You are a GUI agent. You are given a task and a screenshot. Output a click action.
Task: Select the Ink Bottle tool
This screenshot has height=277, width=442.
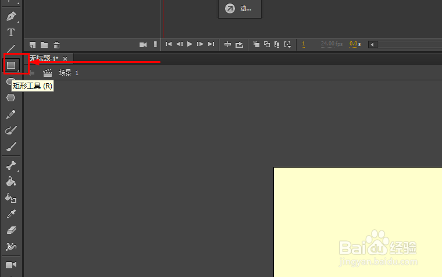pos(11,198)
